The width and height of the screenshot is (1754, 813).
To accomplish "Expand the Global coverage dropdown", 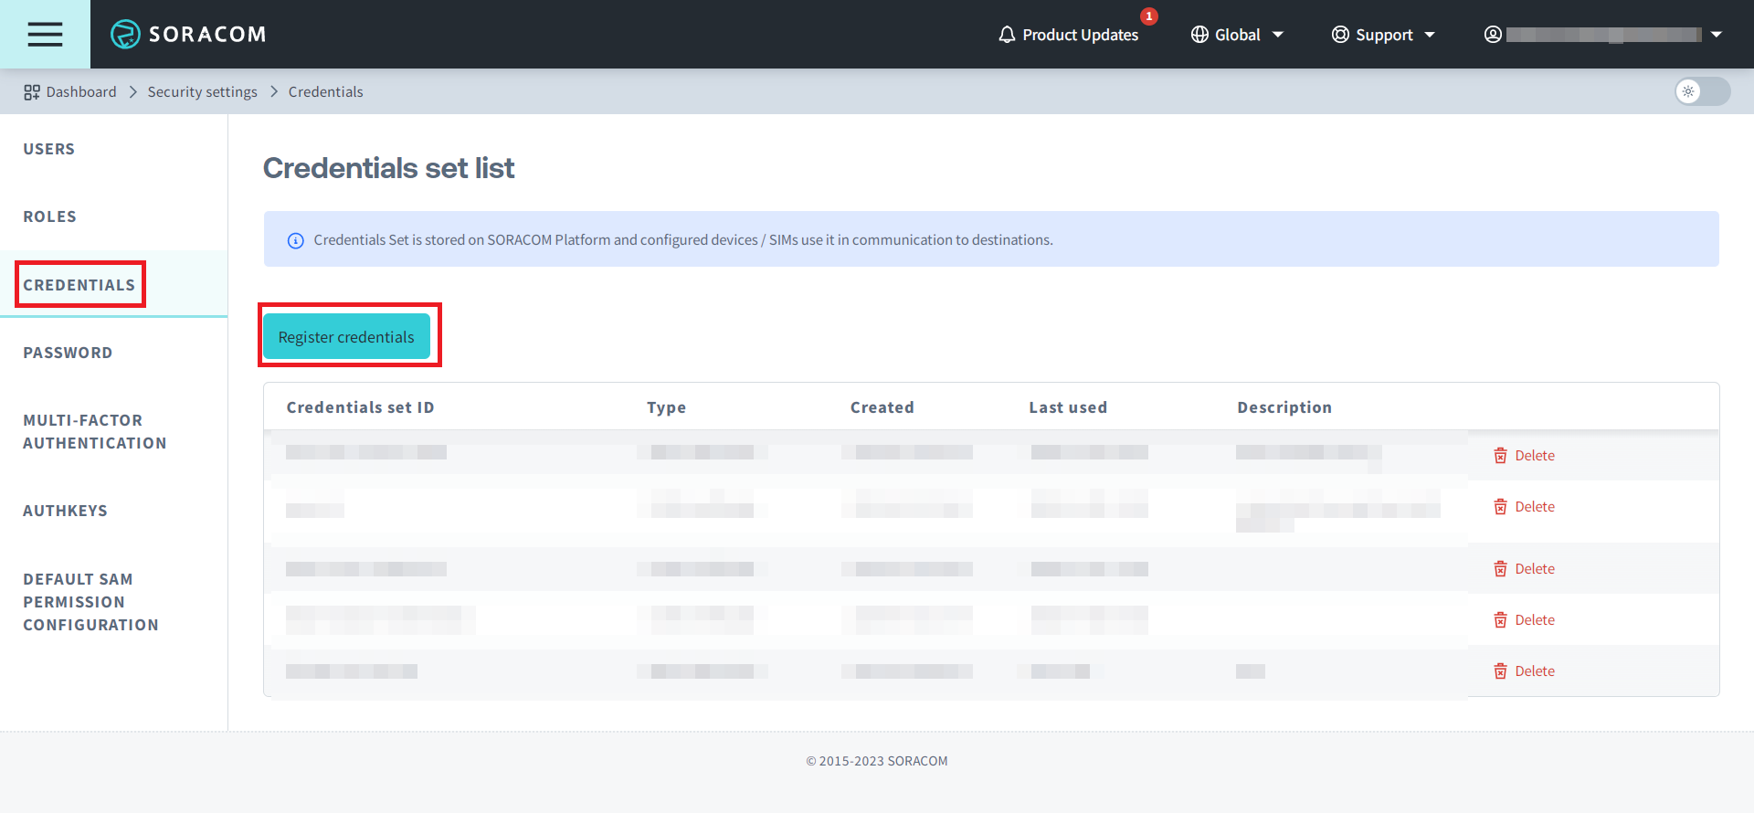I will pyautogui.click(x=1278, y=35).
